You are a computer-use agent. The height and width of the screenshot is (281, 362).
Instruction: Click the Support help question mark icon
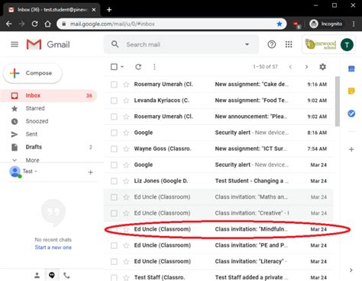click(272, 44)
